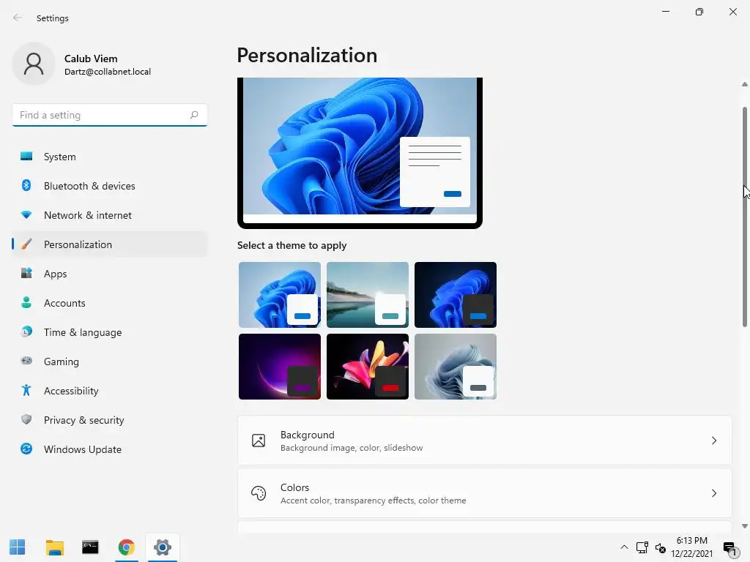Click the Apps icon in sidebar
The width and height of the screenshot is (750, 562).
click(26, 274)
